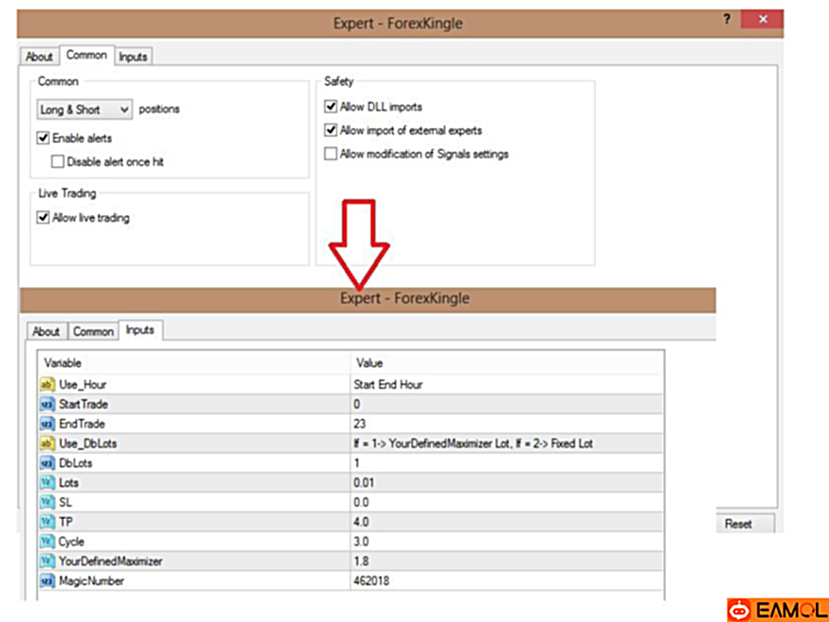Edit the DbLots value 1

tap(506, 463)
